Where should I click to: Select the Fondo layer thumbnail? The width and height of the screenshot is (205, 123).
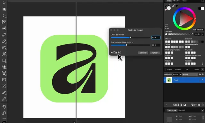(x=169, y=80)
